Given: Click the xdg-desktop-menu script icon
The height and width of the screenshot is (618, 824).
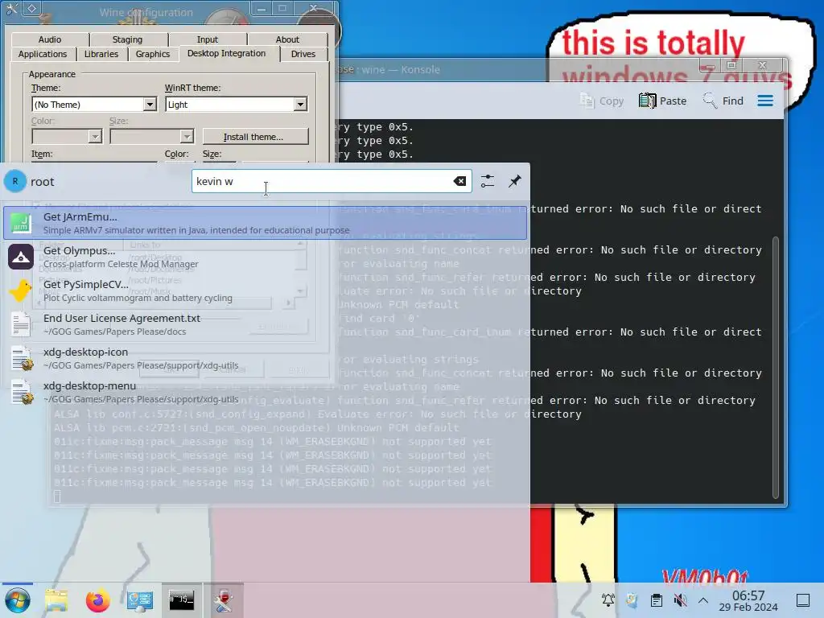Looking at the screenshot, I should point(21,392).
